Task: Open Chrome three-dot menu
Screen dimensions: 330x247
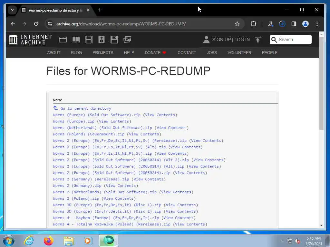Action: (317, 24)
